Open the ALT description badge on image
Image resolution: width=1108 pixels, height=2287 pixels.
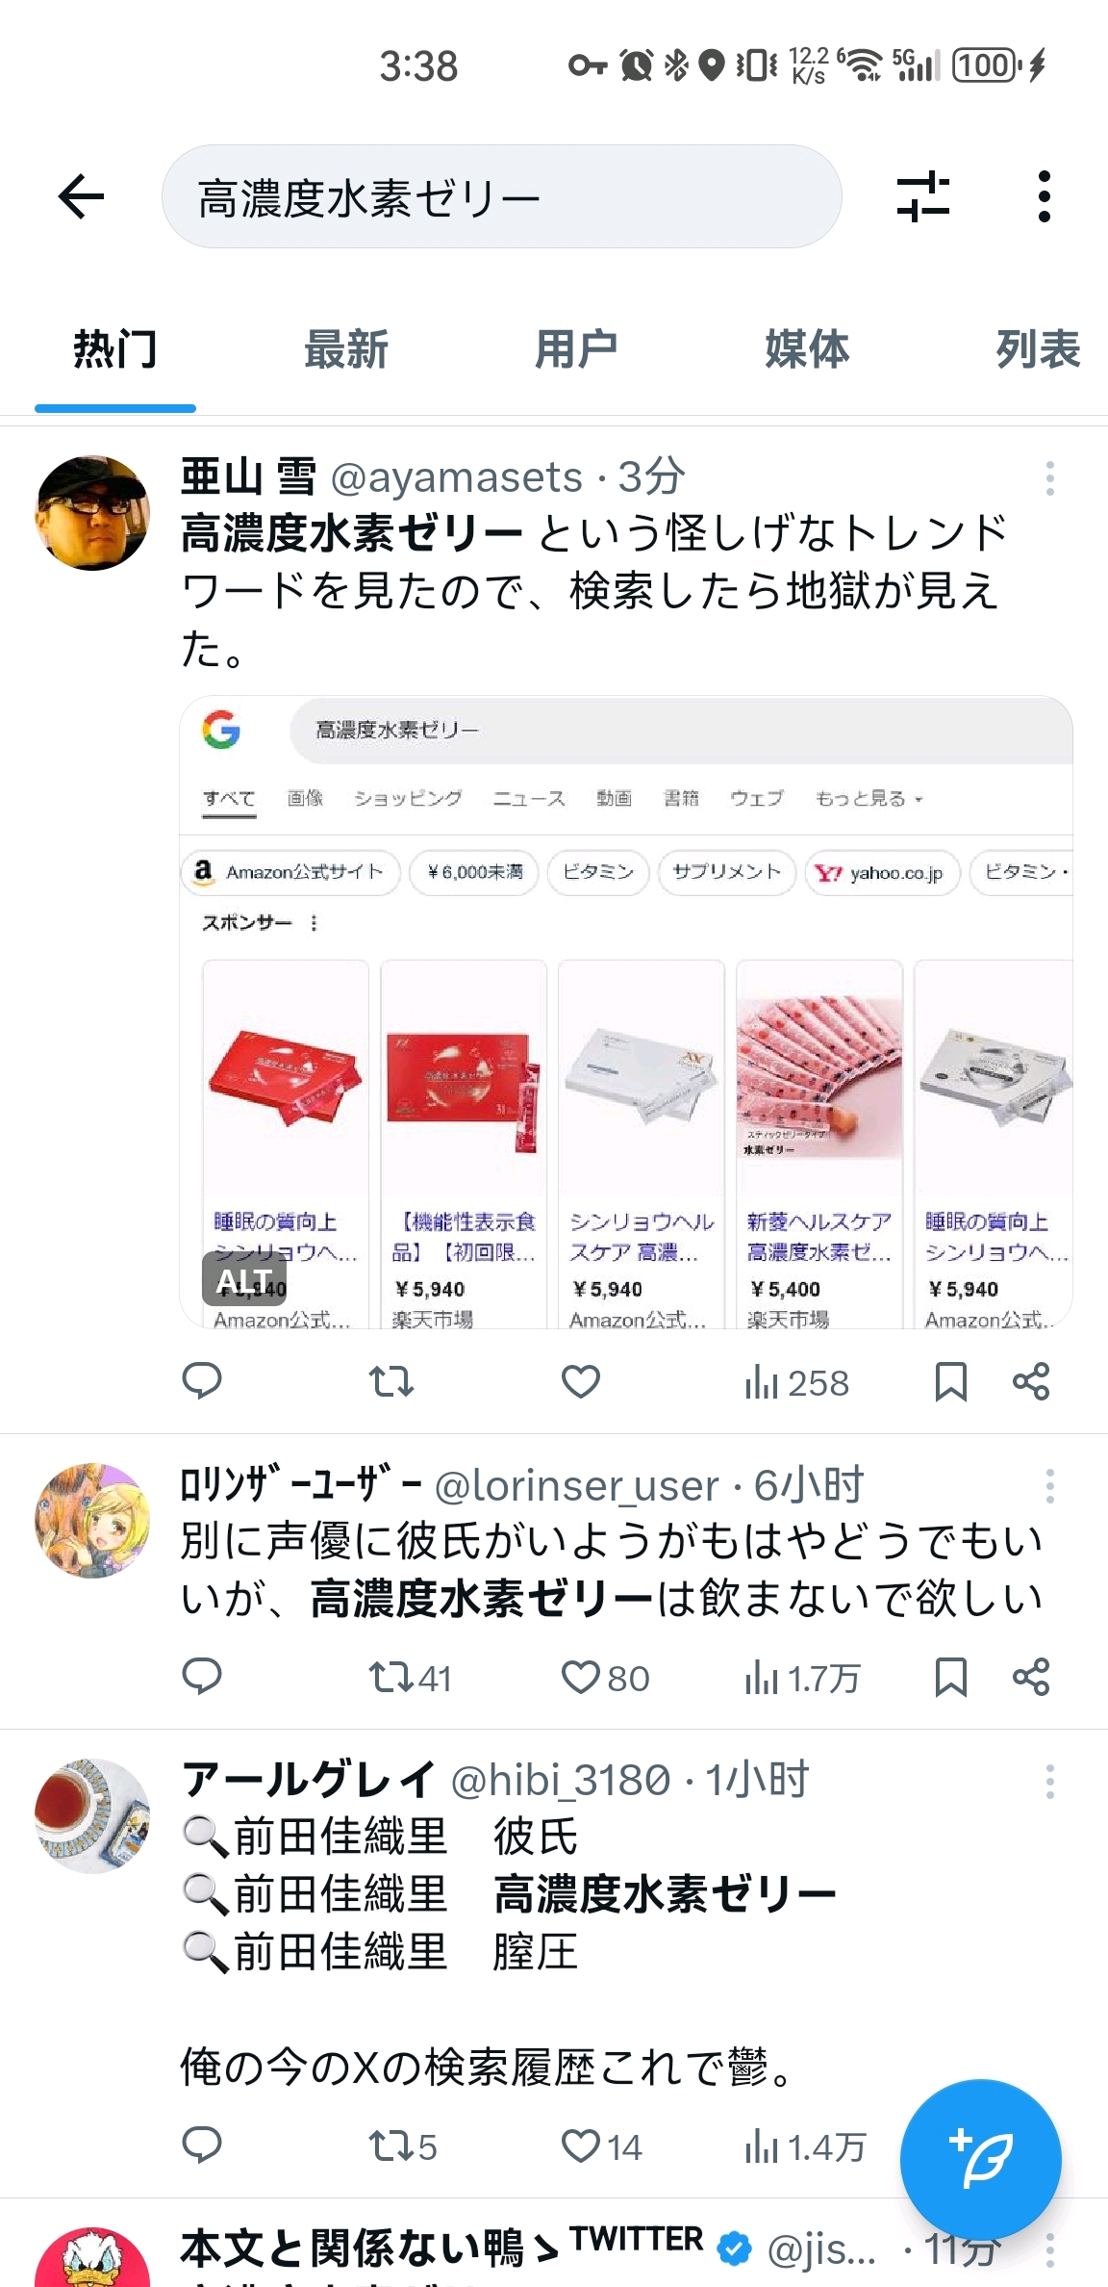(x=244, y=1279)
